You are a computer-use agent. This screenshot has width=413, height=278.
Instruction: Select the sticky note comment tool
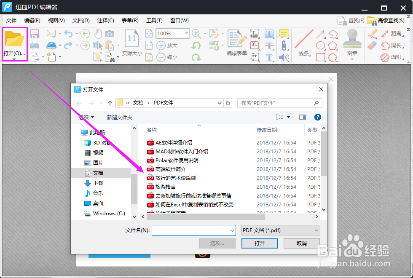[284, 34]
